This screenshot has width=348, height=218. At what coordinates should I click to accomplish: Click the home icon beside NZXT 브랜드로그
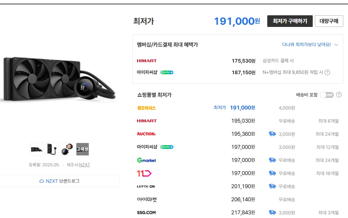[x=41, y=181]
